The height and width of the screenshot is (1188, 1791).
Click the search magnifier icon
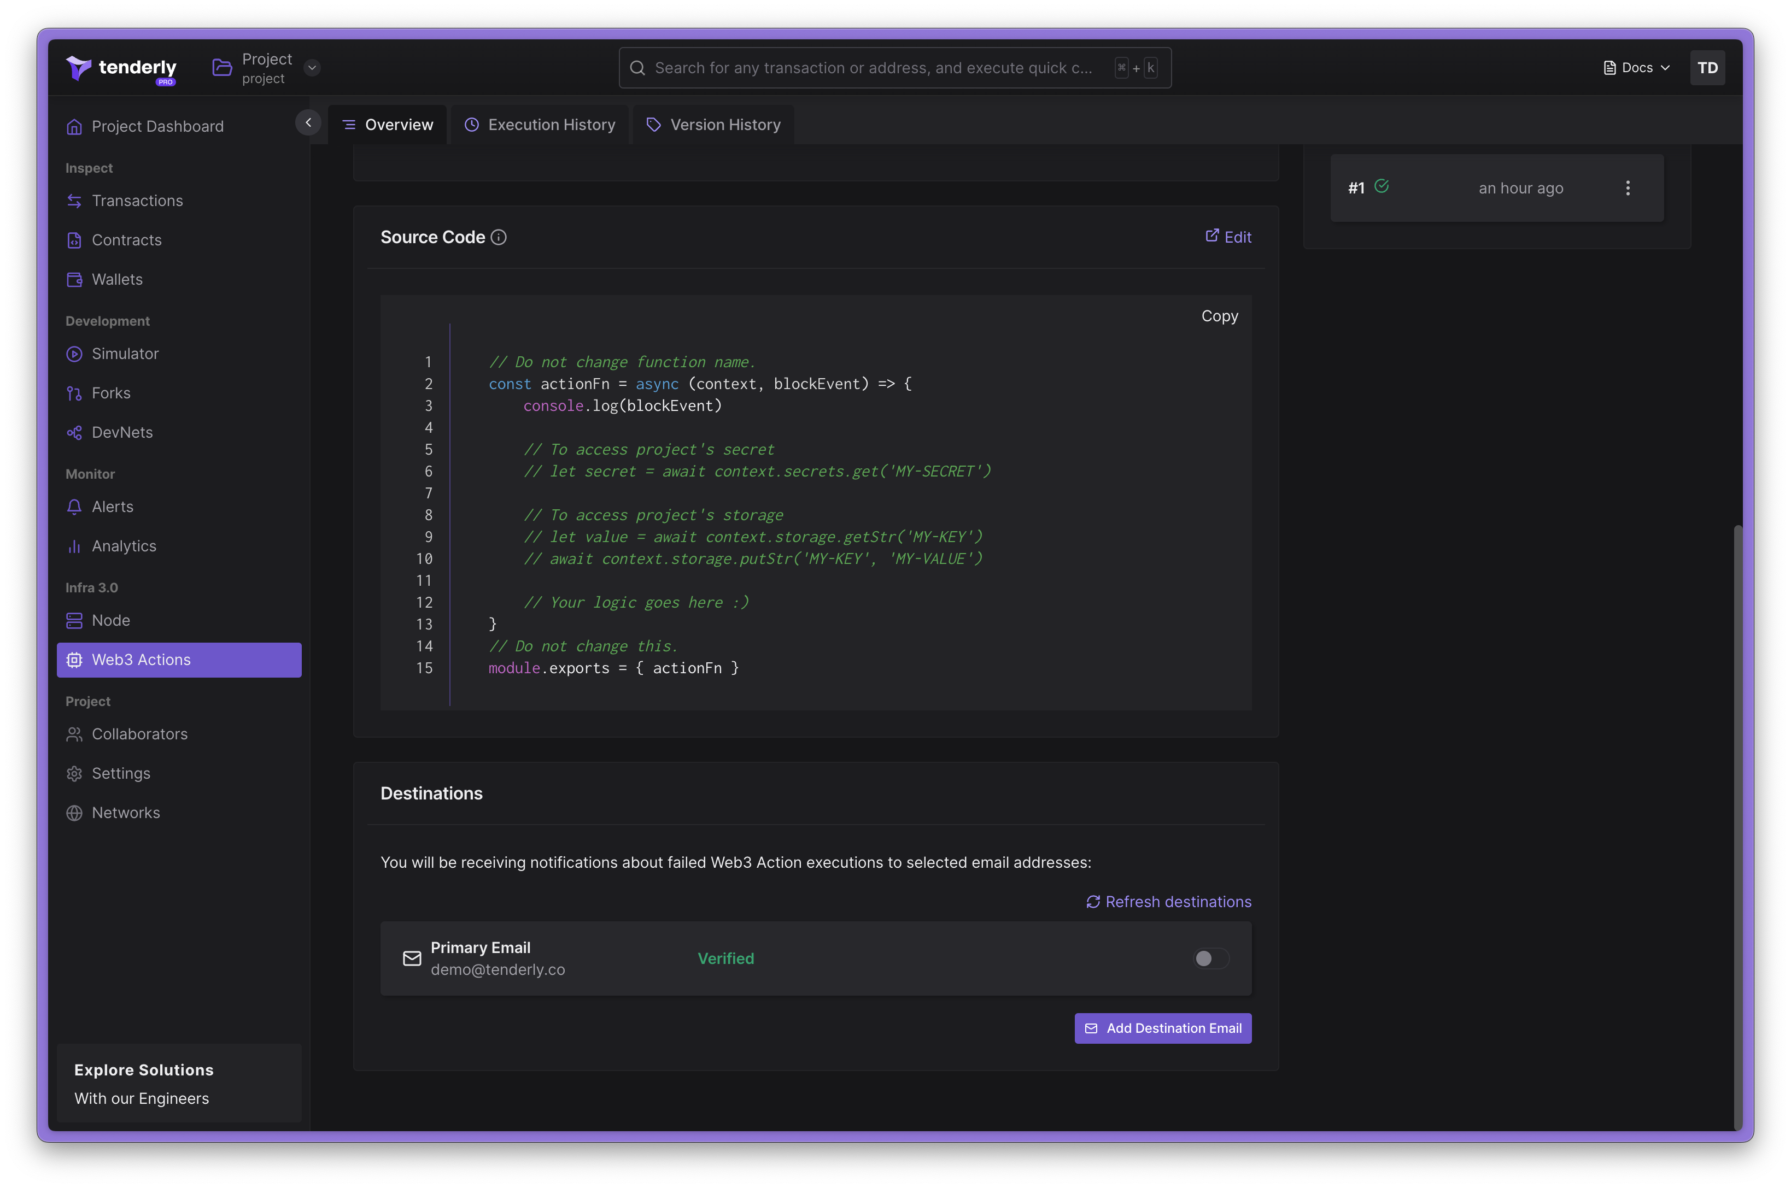pos(637,68)
